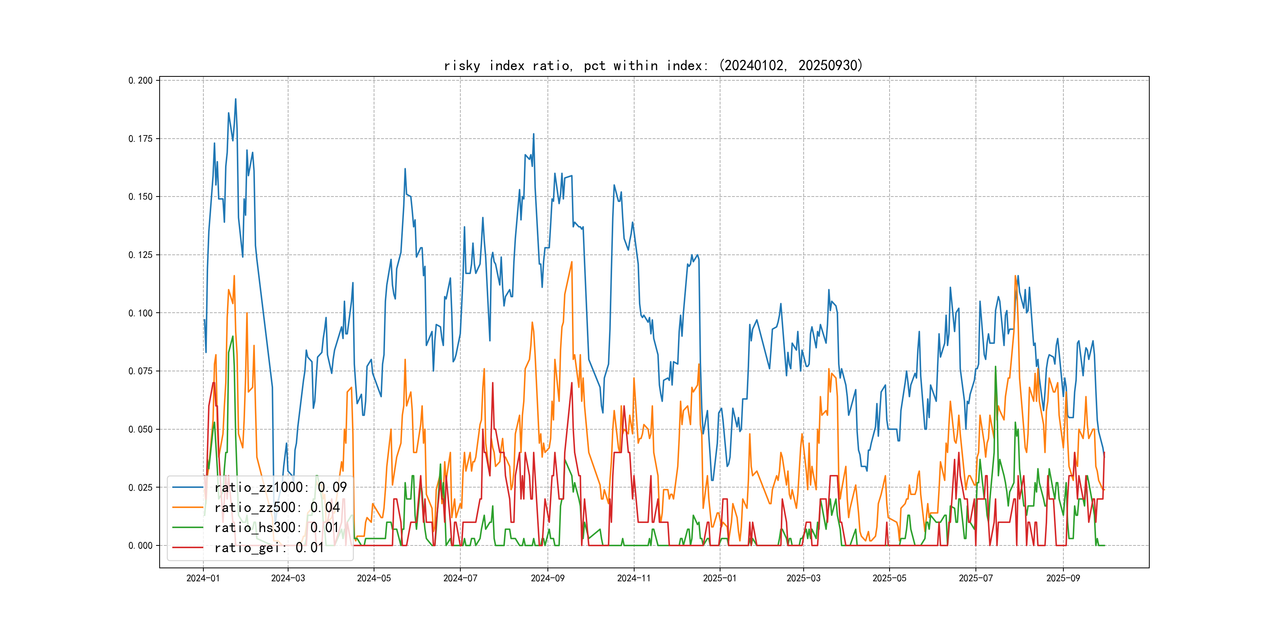
Task: Click the blue ratio_zz1000 legend line
Action: pos(187,488)
